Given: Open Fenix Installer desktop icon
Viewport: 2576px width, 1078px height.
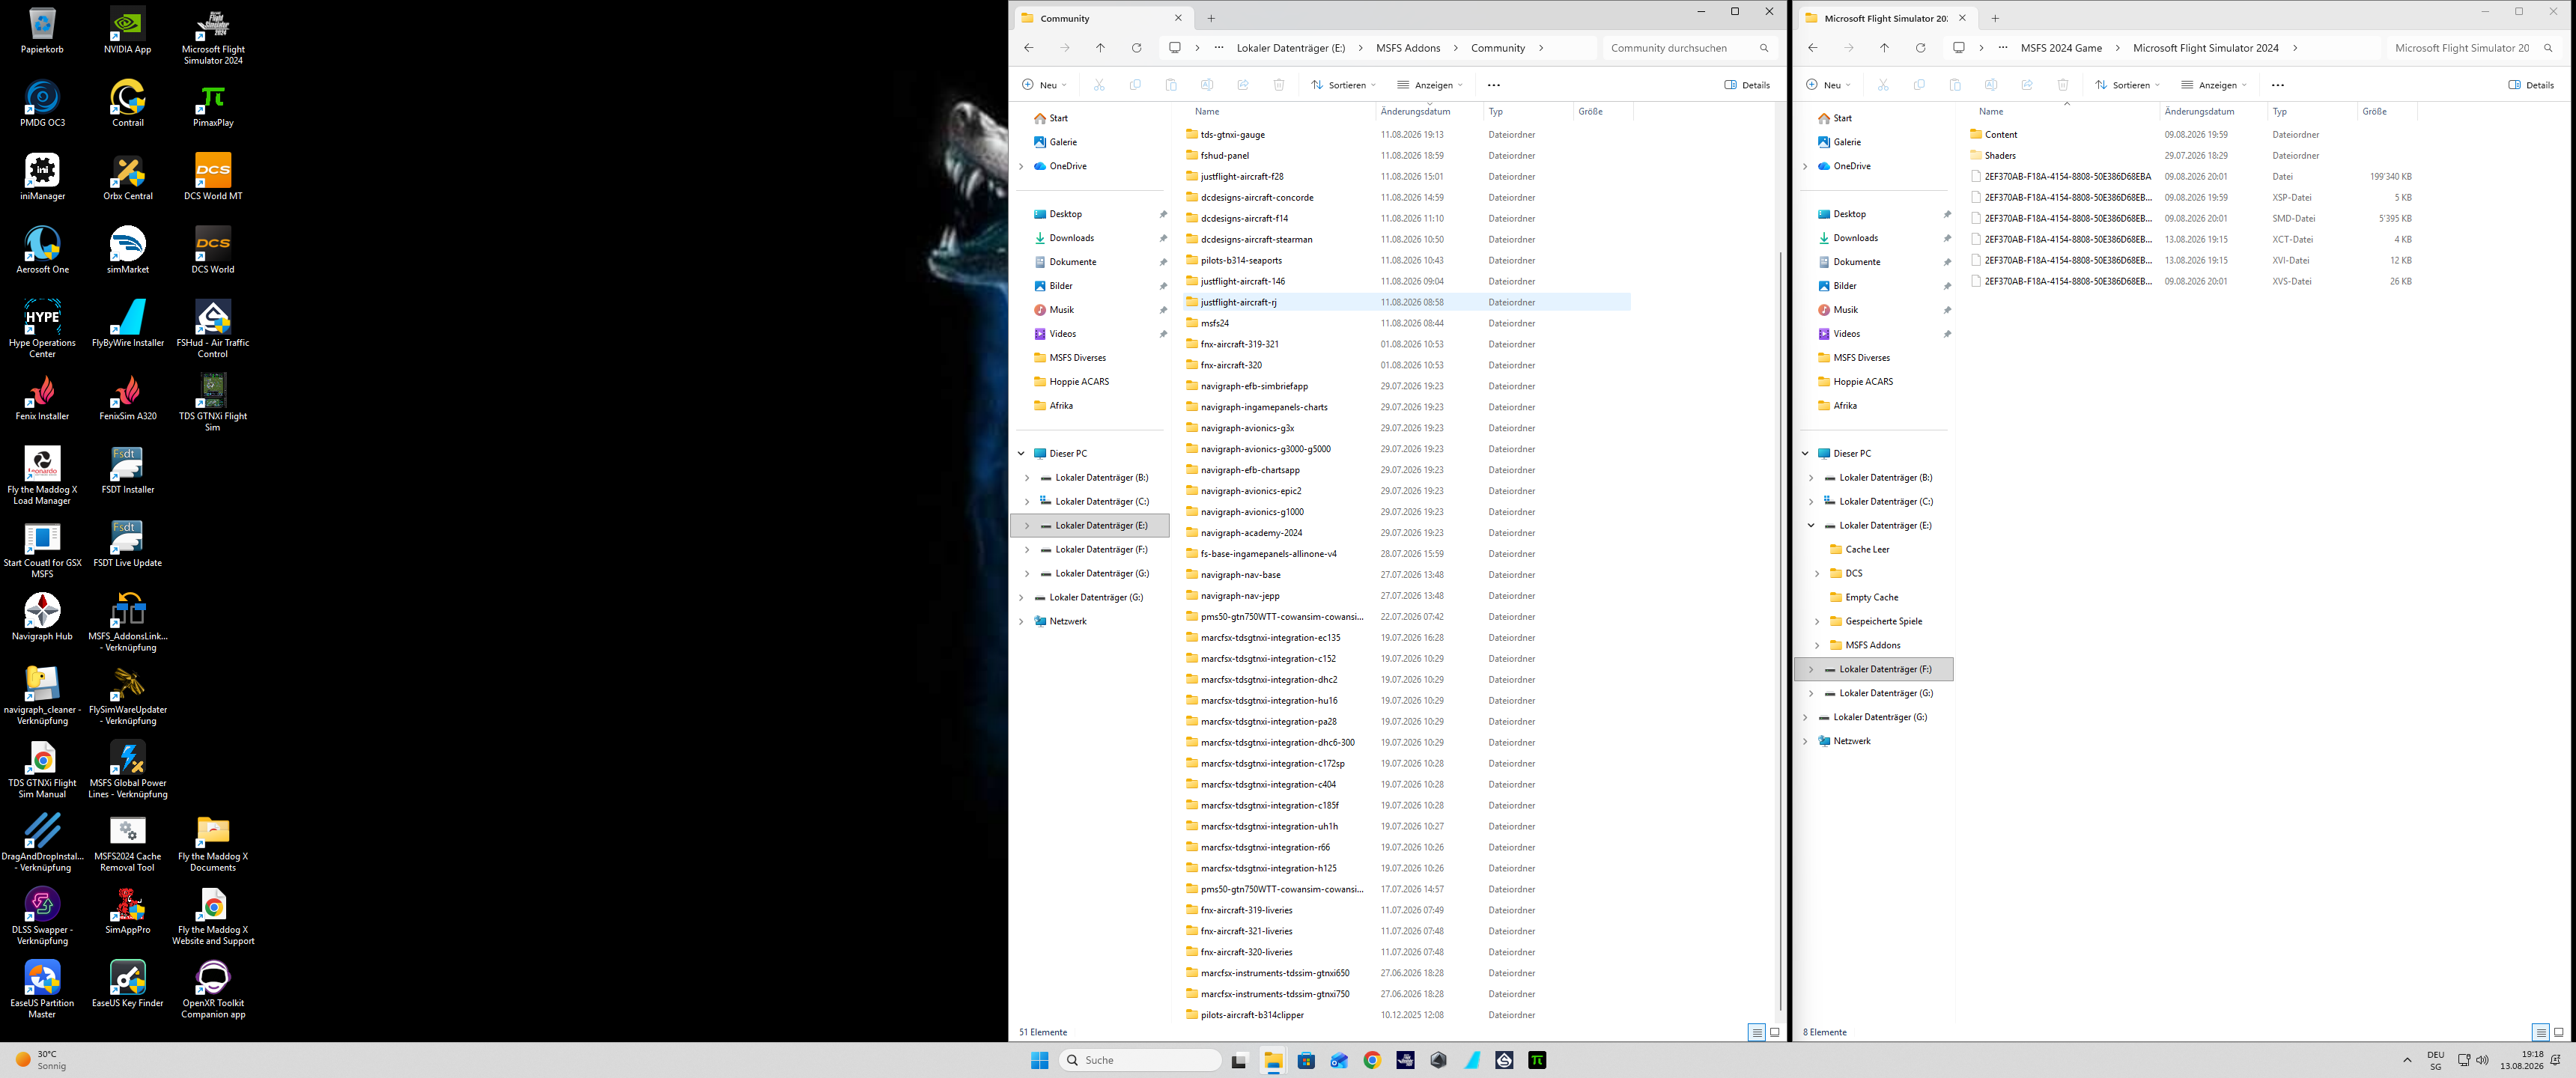Looking at the screenshot, I should pos(43,397).
